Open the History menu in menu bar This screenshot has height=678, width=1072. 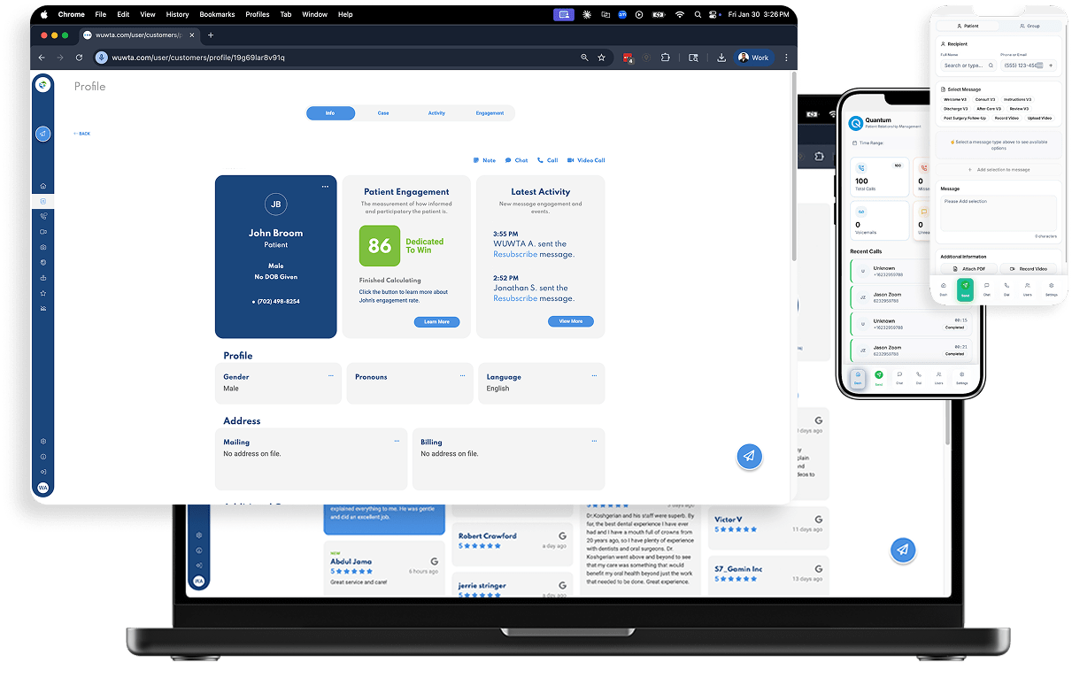177,14
